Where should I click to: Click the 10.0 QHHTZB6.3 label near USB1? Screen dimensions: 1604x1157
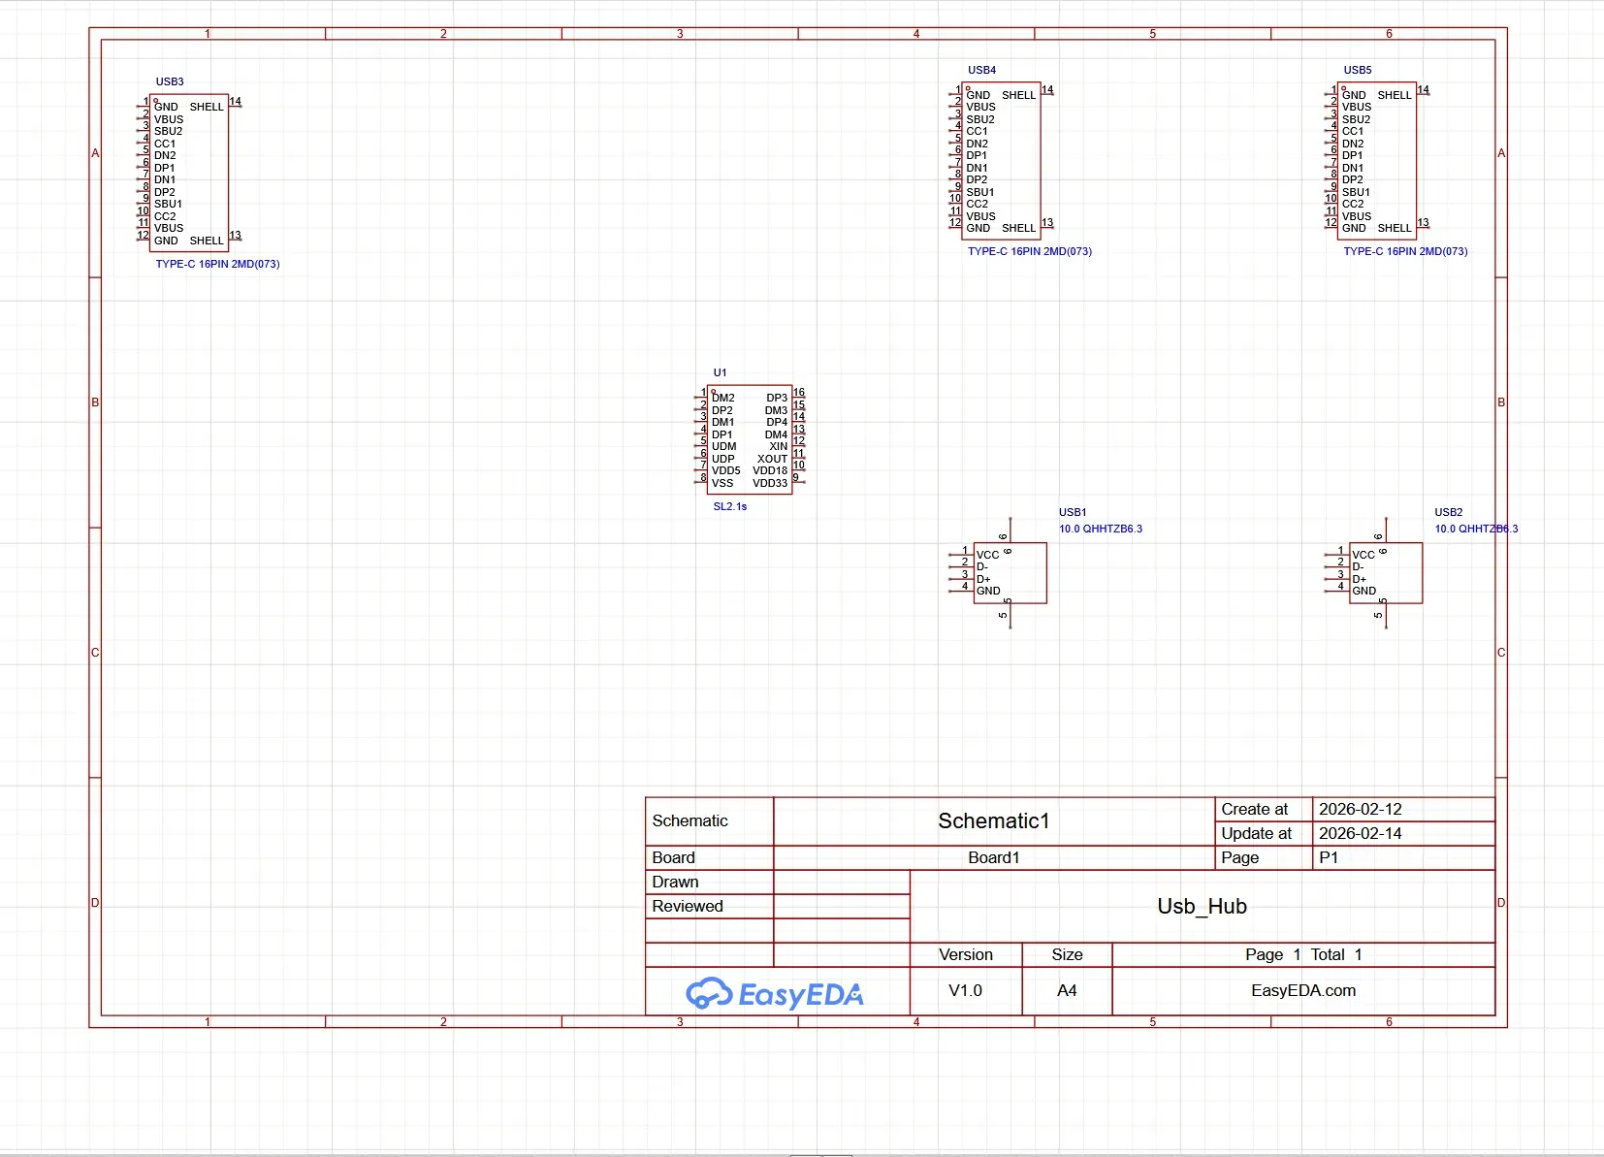[x=1100, y=529]
